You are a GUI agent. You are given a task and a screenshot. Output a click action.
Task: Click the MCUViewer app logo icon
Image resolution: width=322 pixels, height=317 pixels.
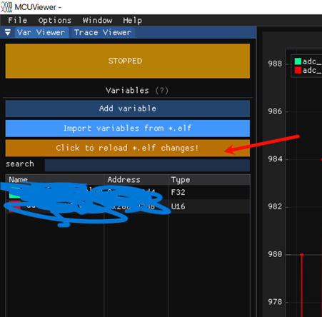pyautogui.click(x=6, y=7)
